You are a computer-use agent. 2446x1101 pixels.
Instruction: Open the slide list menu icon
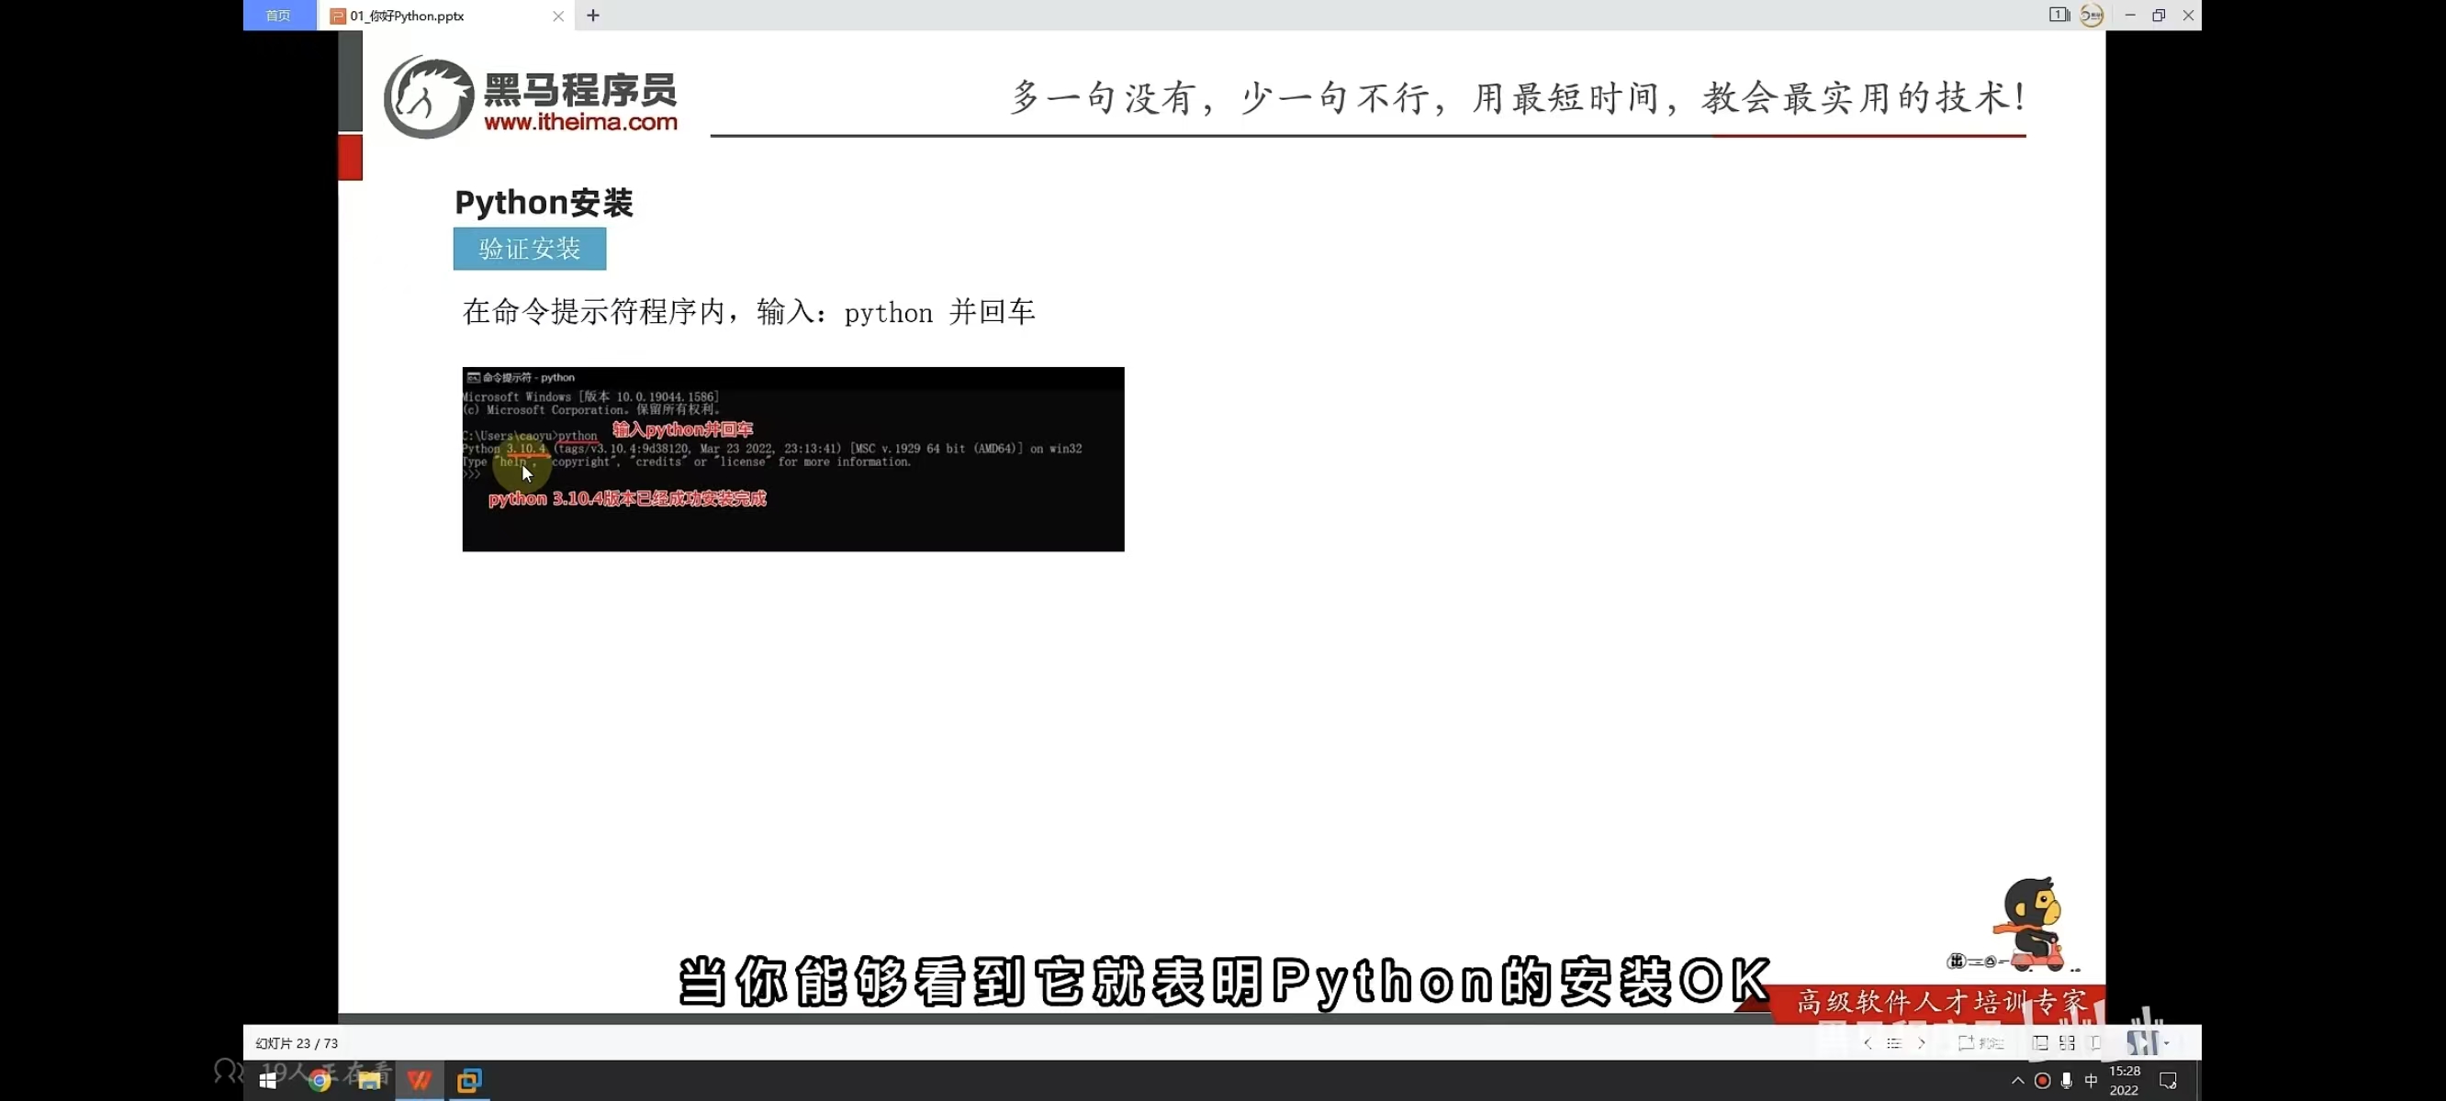pyautogui.click(x=1894, y=1043)
